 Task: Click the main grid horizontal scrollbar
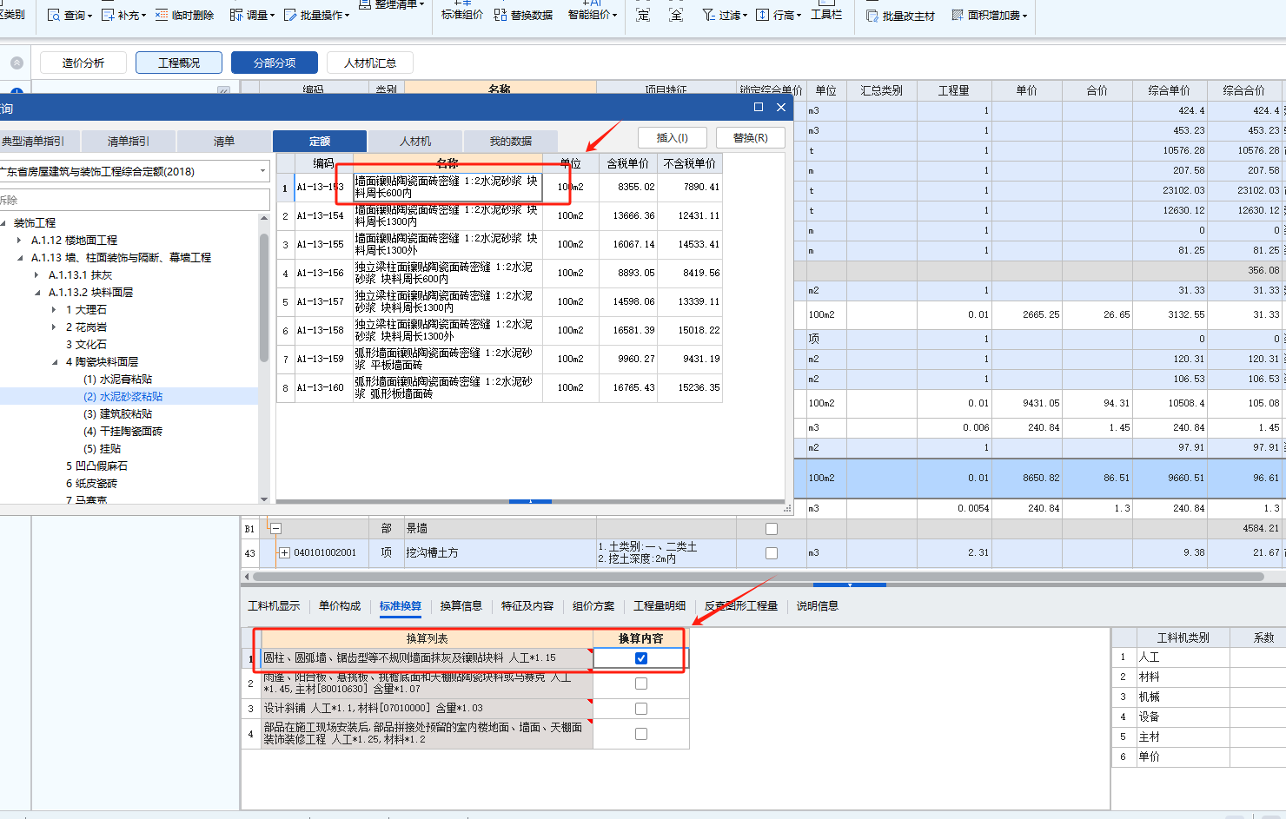[758, 576]
